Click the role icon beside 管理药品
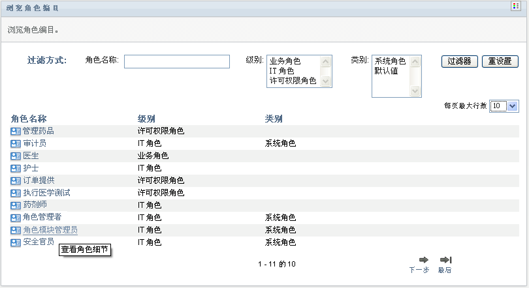Image resolution: width=529 pixels, height=288 pixels. [x=16, y=131]
